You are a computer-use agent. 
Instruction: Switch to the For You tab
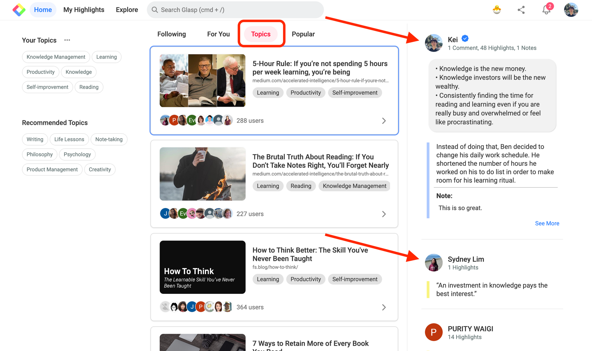point(218,34)
